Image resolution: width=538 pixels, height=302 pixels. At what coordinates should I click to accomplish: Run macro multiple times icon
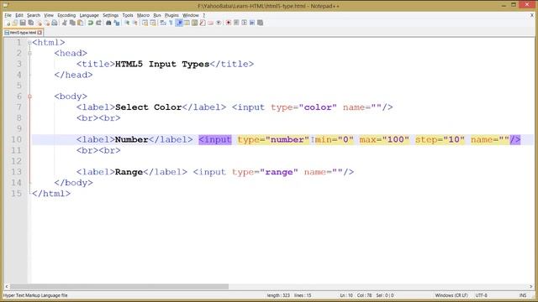tap(252, 23)
